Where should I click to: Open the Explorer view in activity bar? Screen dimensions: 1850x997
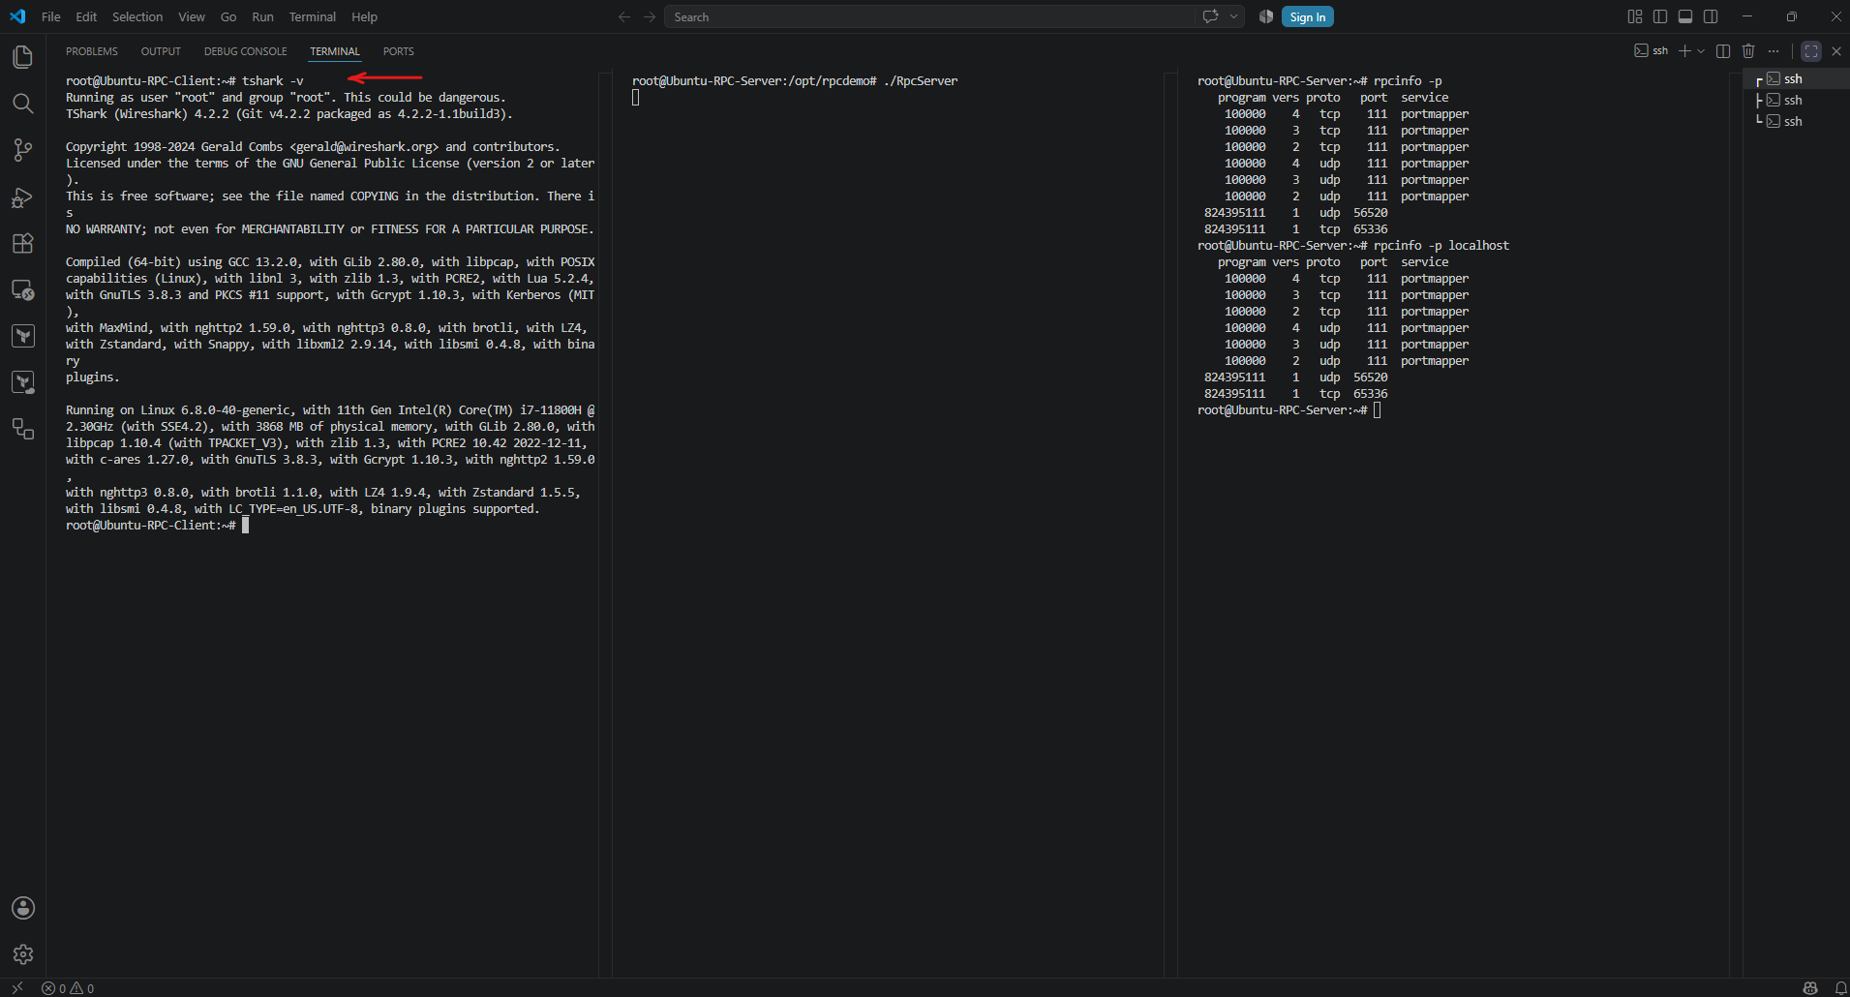coord(23,57)
